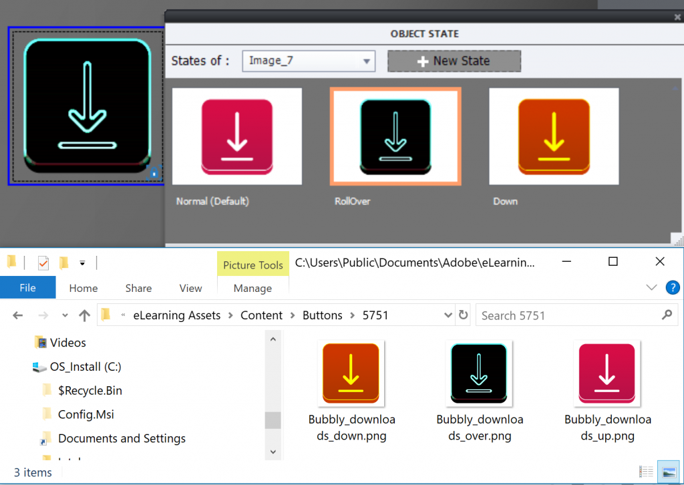Open the recent locations dropdown arrow
Image resolution: width=684 pixels, height=485 pixels.
click(x=65, y=315)
